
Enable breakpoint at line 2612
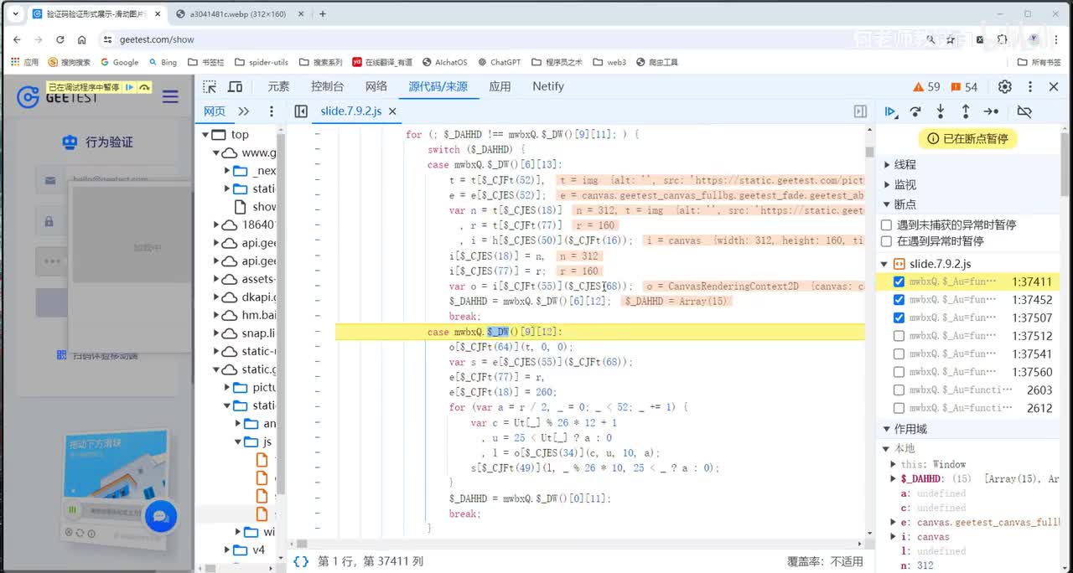pos(899,408)
